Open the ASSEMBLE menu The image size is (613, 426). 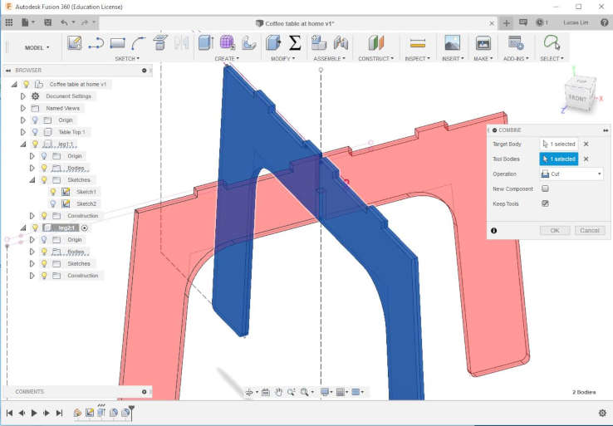329,59
